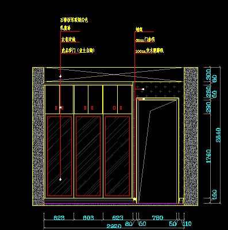228x230 pixels.
Task: Select the 300 ceiling height dimension
Action: click(208, 75)
